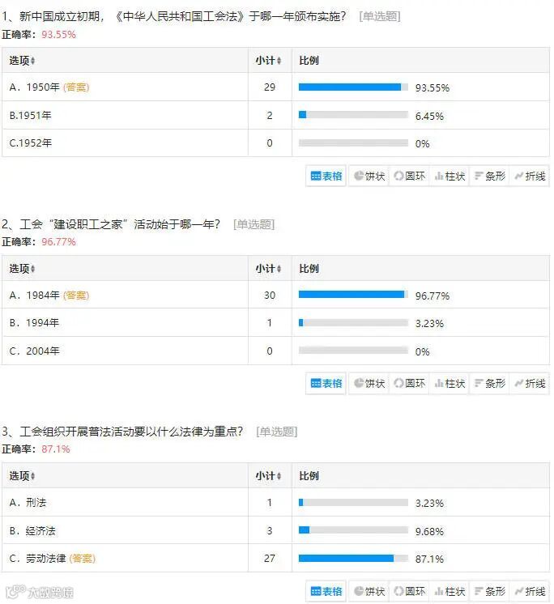
Task: Sort question 3 by 选项 header
Action: pos(22,476)
